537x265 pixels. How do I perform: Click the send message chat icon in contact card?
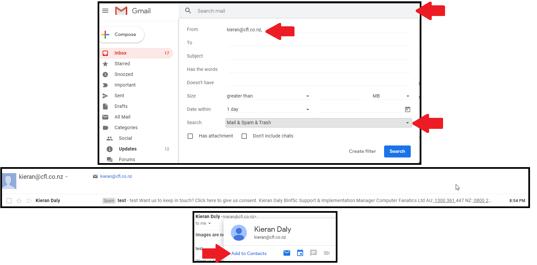coord(313,253)
